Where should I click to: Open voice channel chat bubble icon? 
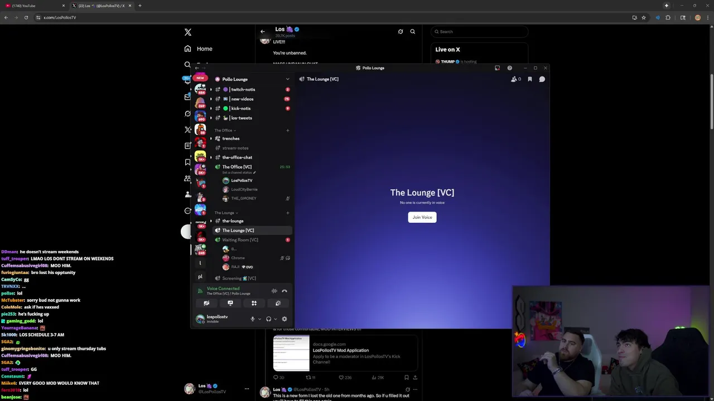542,79
